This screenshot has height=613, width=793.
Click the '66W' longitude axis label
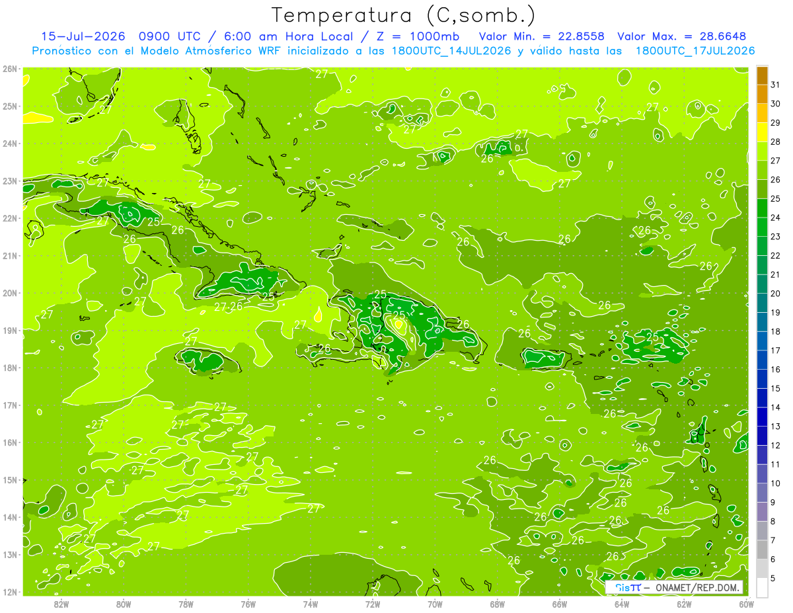point(560,604)
